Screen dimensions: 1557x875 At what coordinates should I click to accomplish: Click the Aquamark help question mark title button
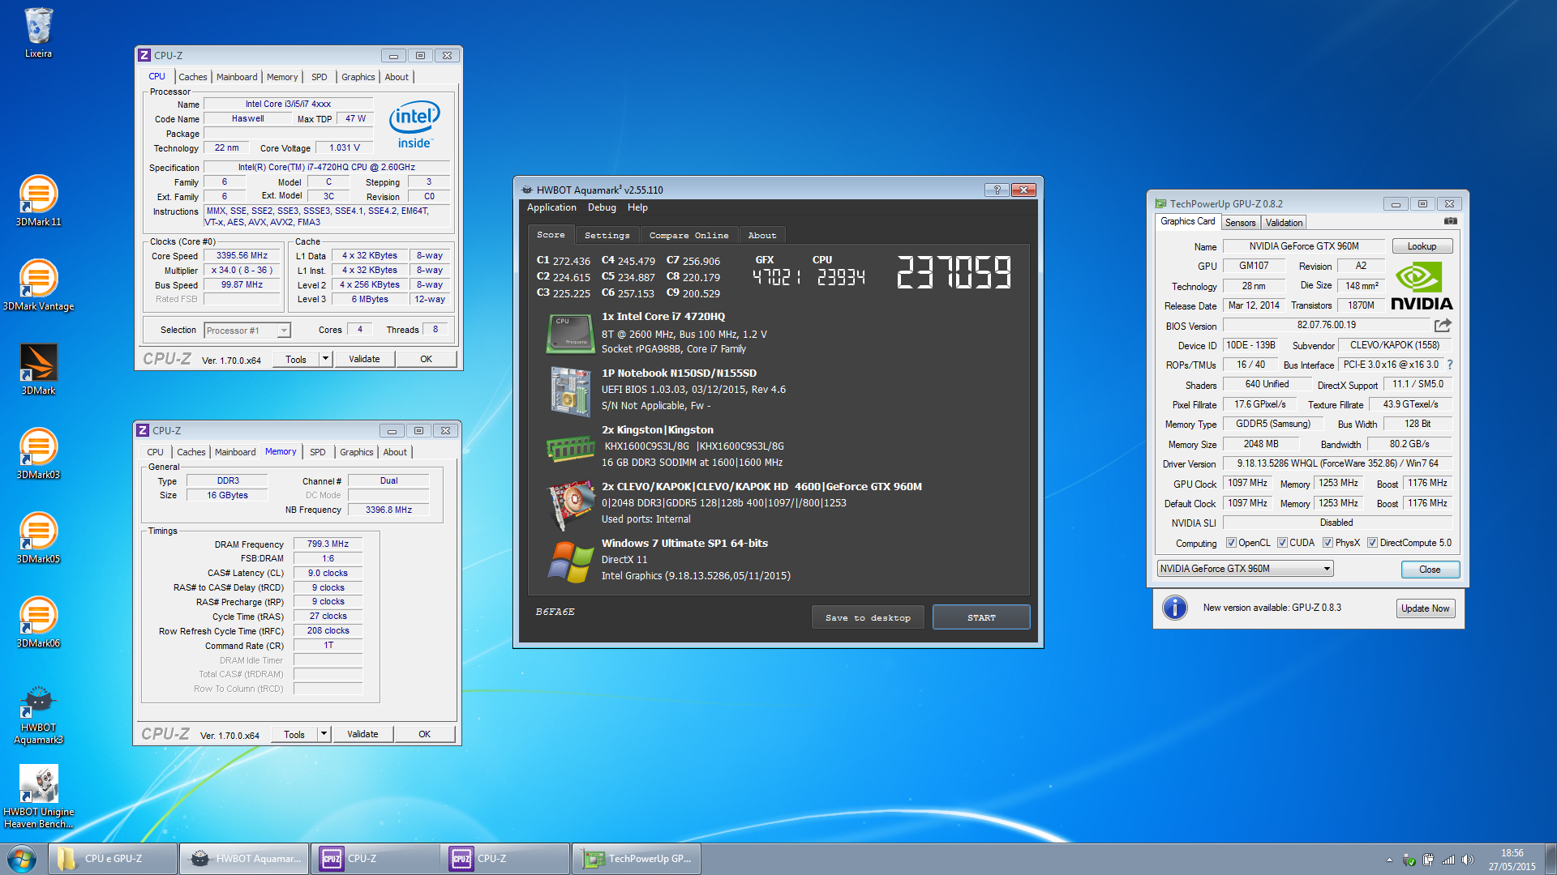point(997,190)
